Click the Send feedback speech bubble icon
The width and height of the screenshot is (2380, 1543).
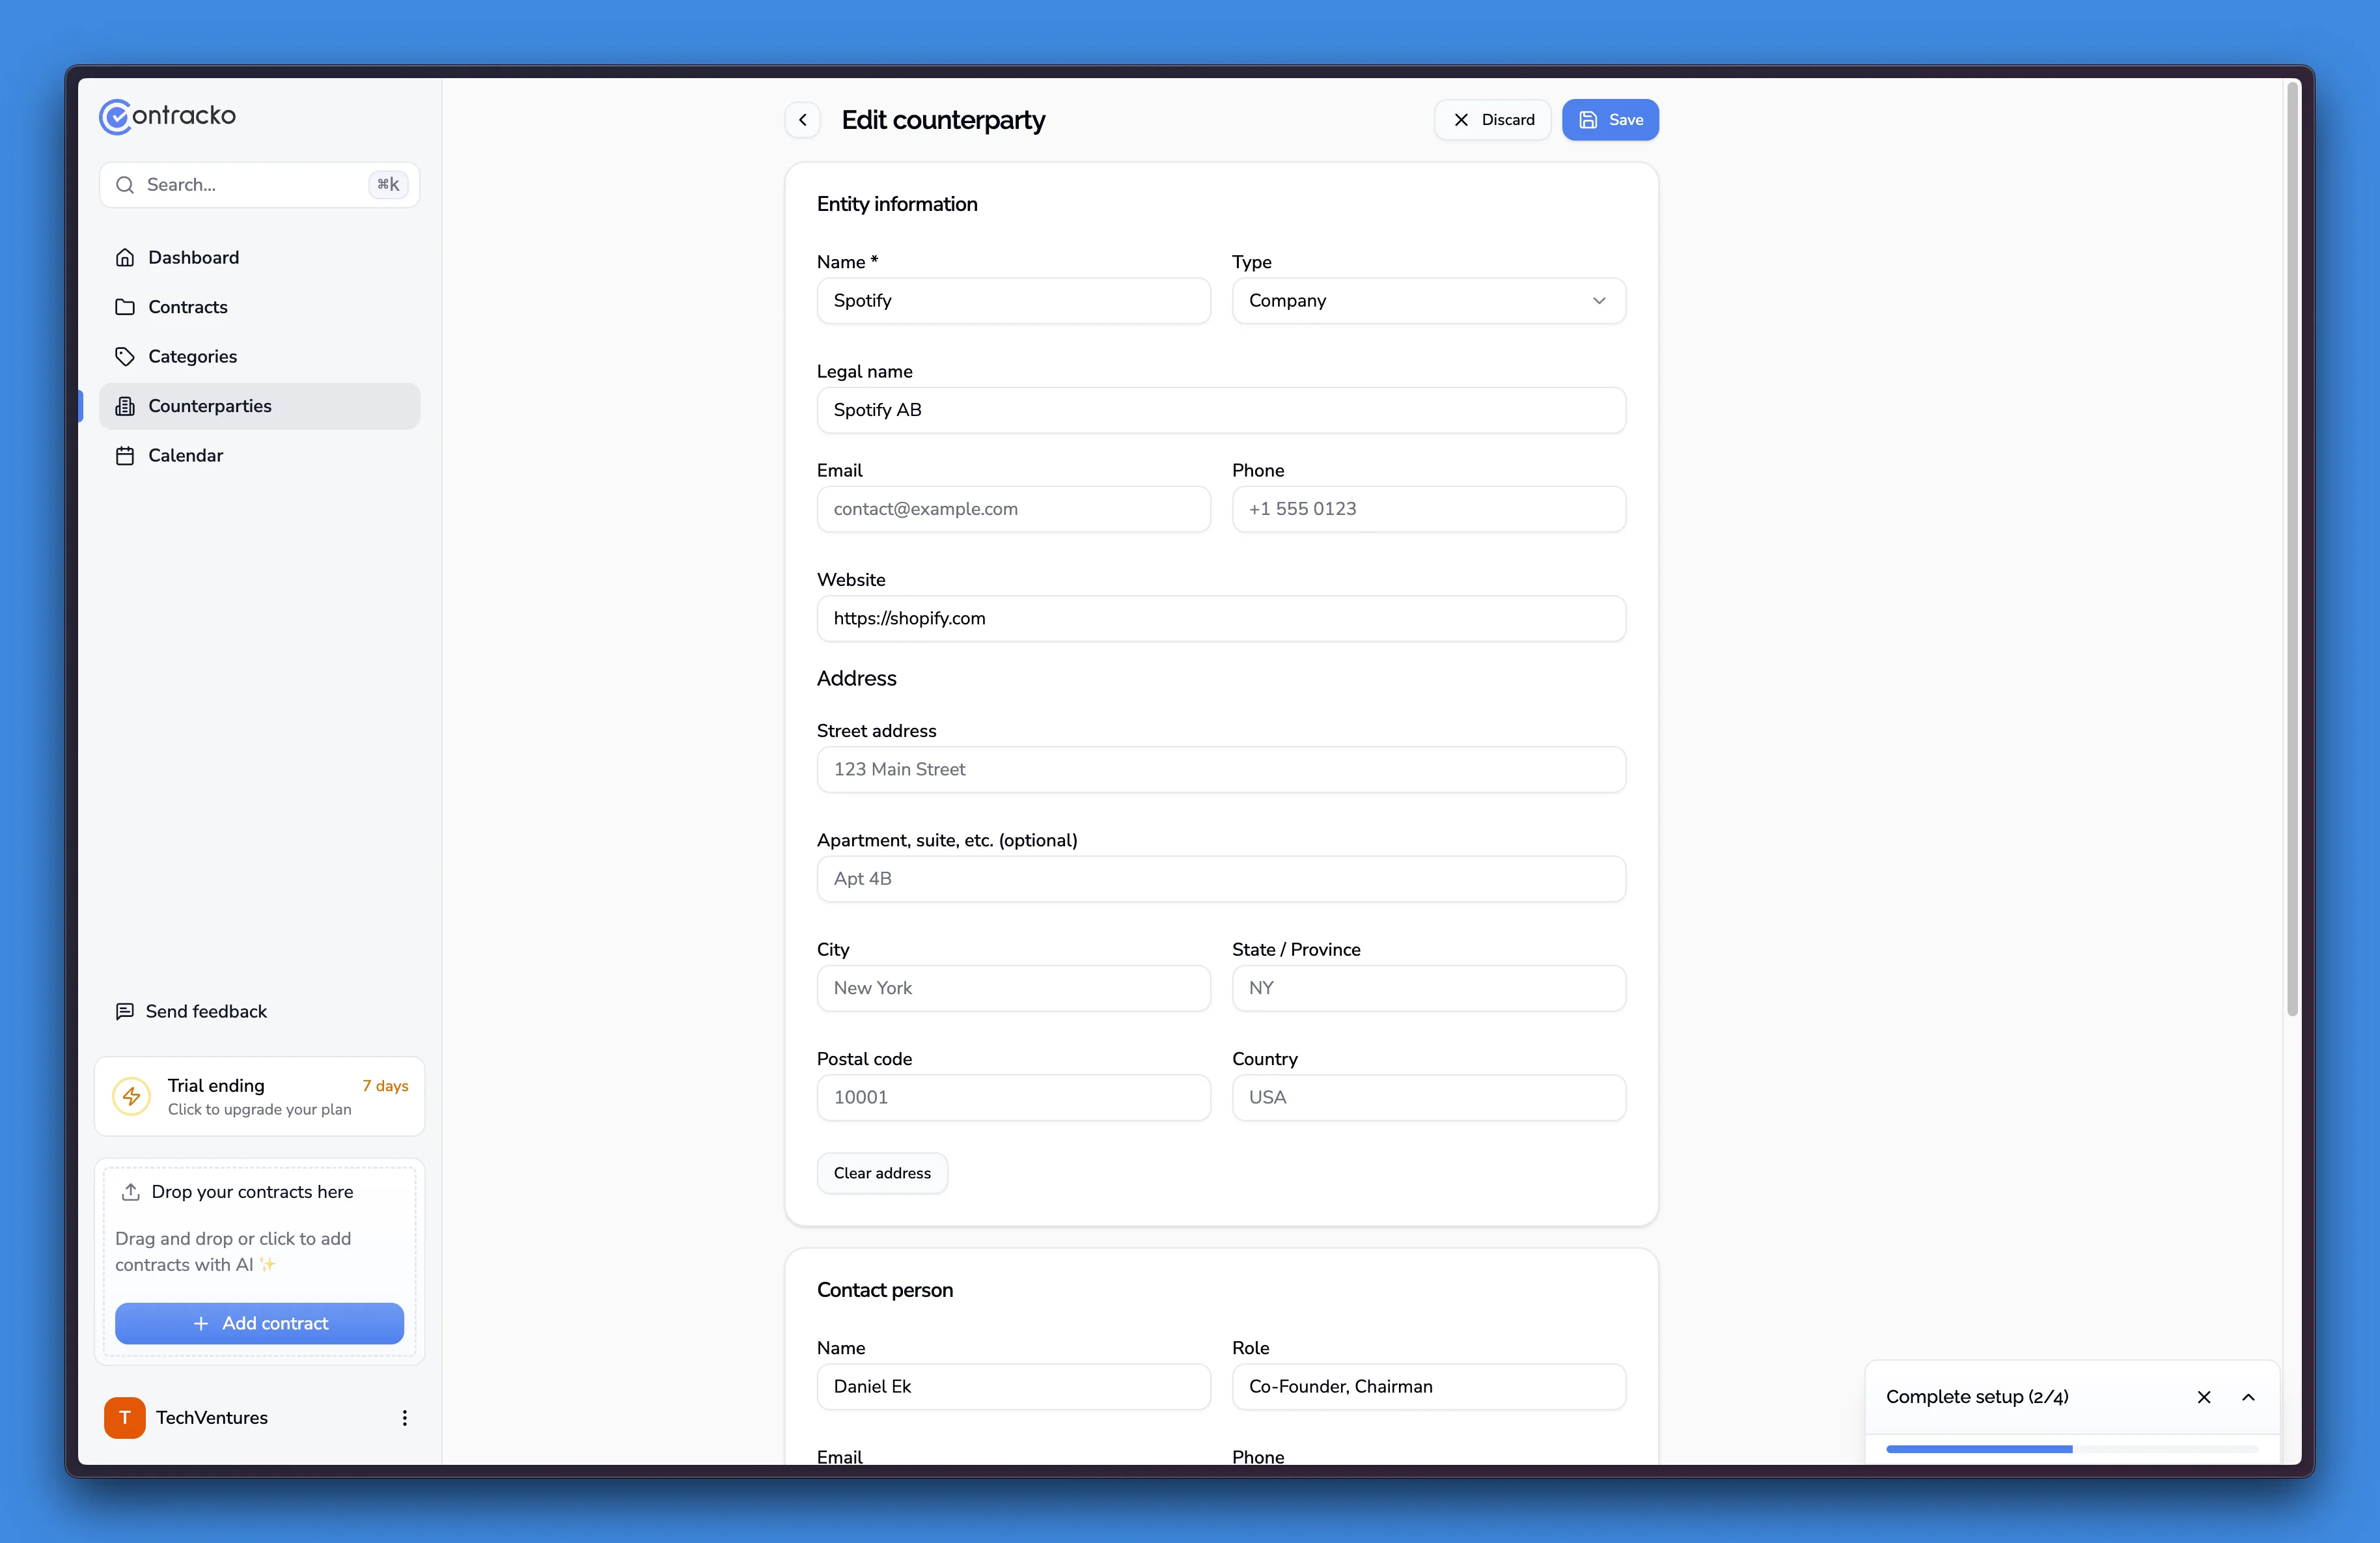pyautogui.click(x=125, y=1011)
